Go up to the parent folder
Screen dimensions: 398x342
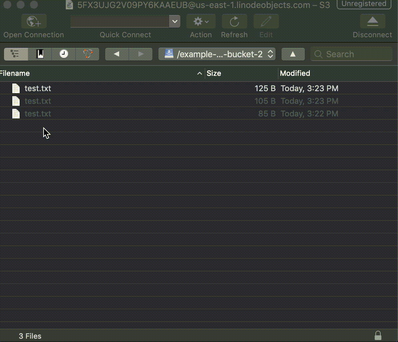tap(293, 54)
